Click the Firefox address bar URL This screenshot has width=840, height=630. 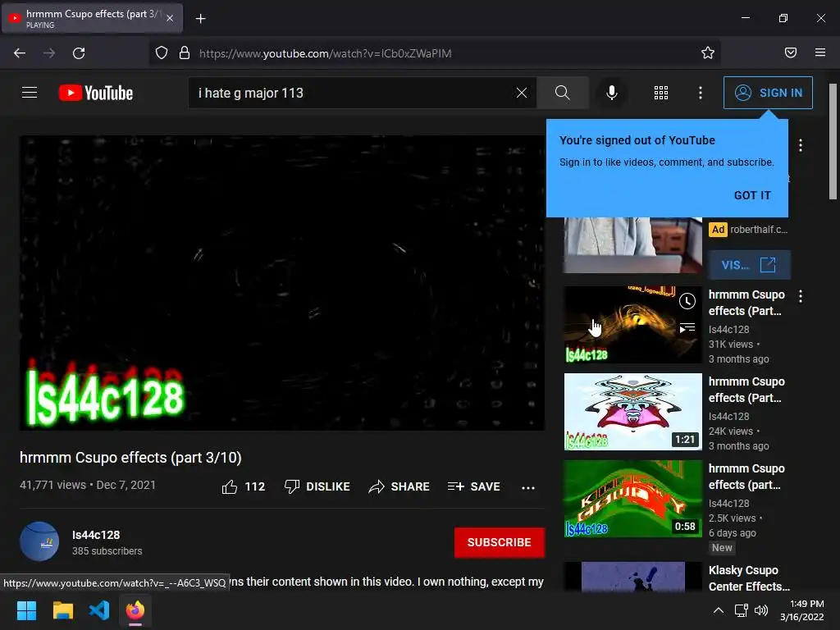click(325, 53)
